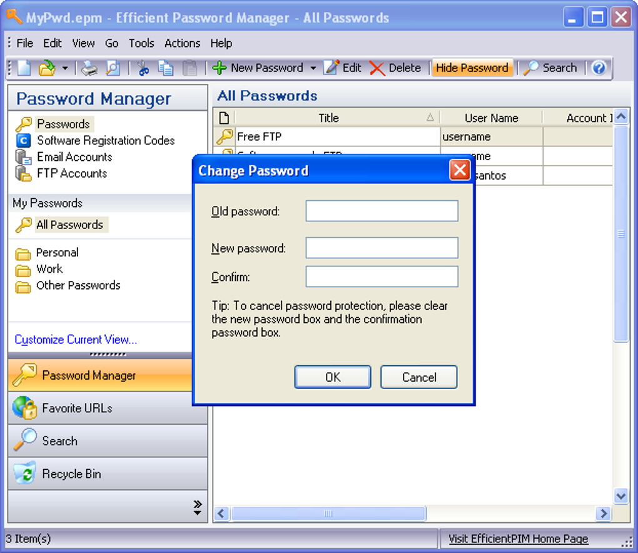Click the horizontal scrollbar thumb
638x553 pixels.
pyautogui.click(x=328, y=514)
